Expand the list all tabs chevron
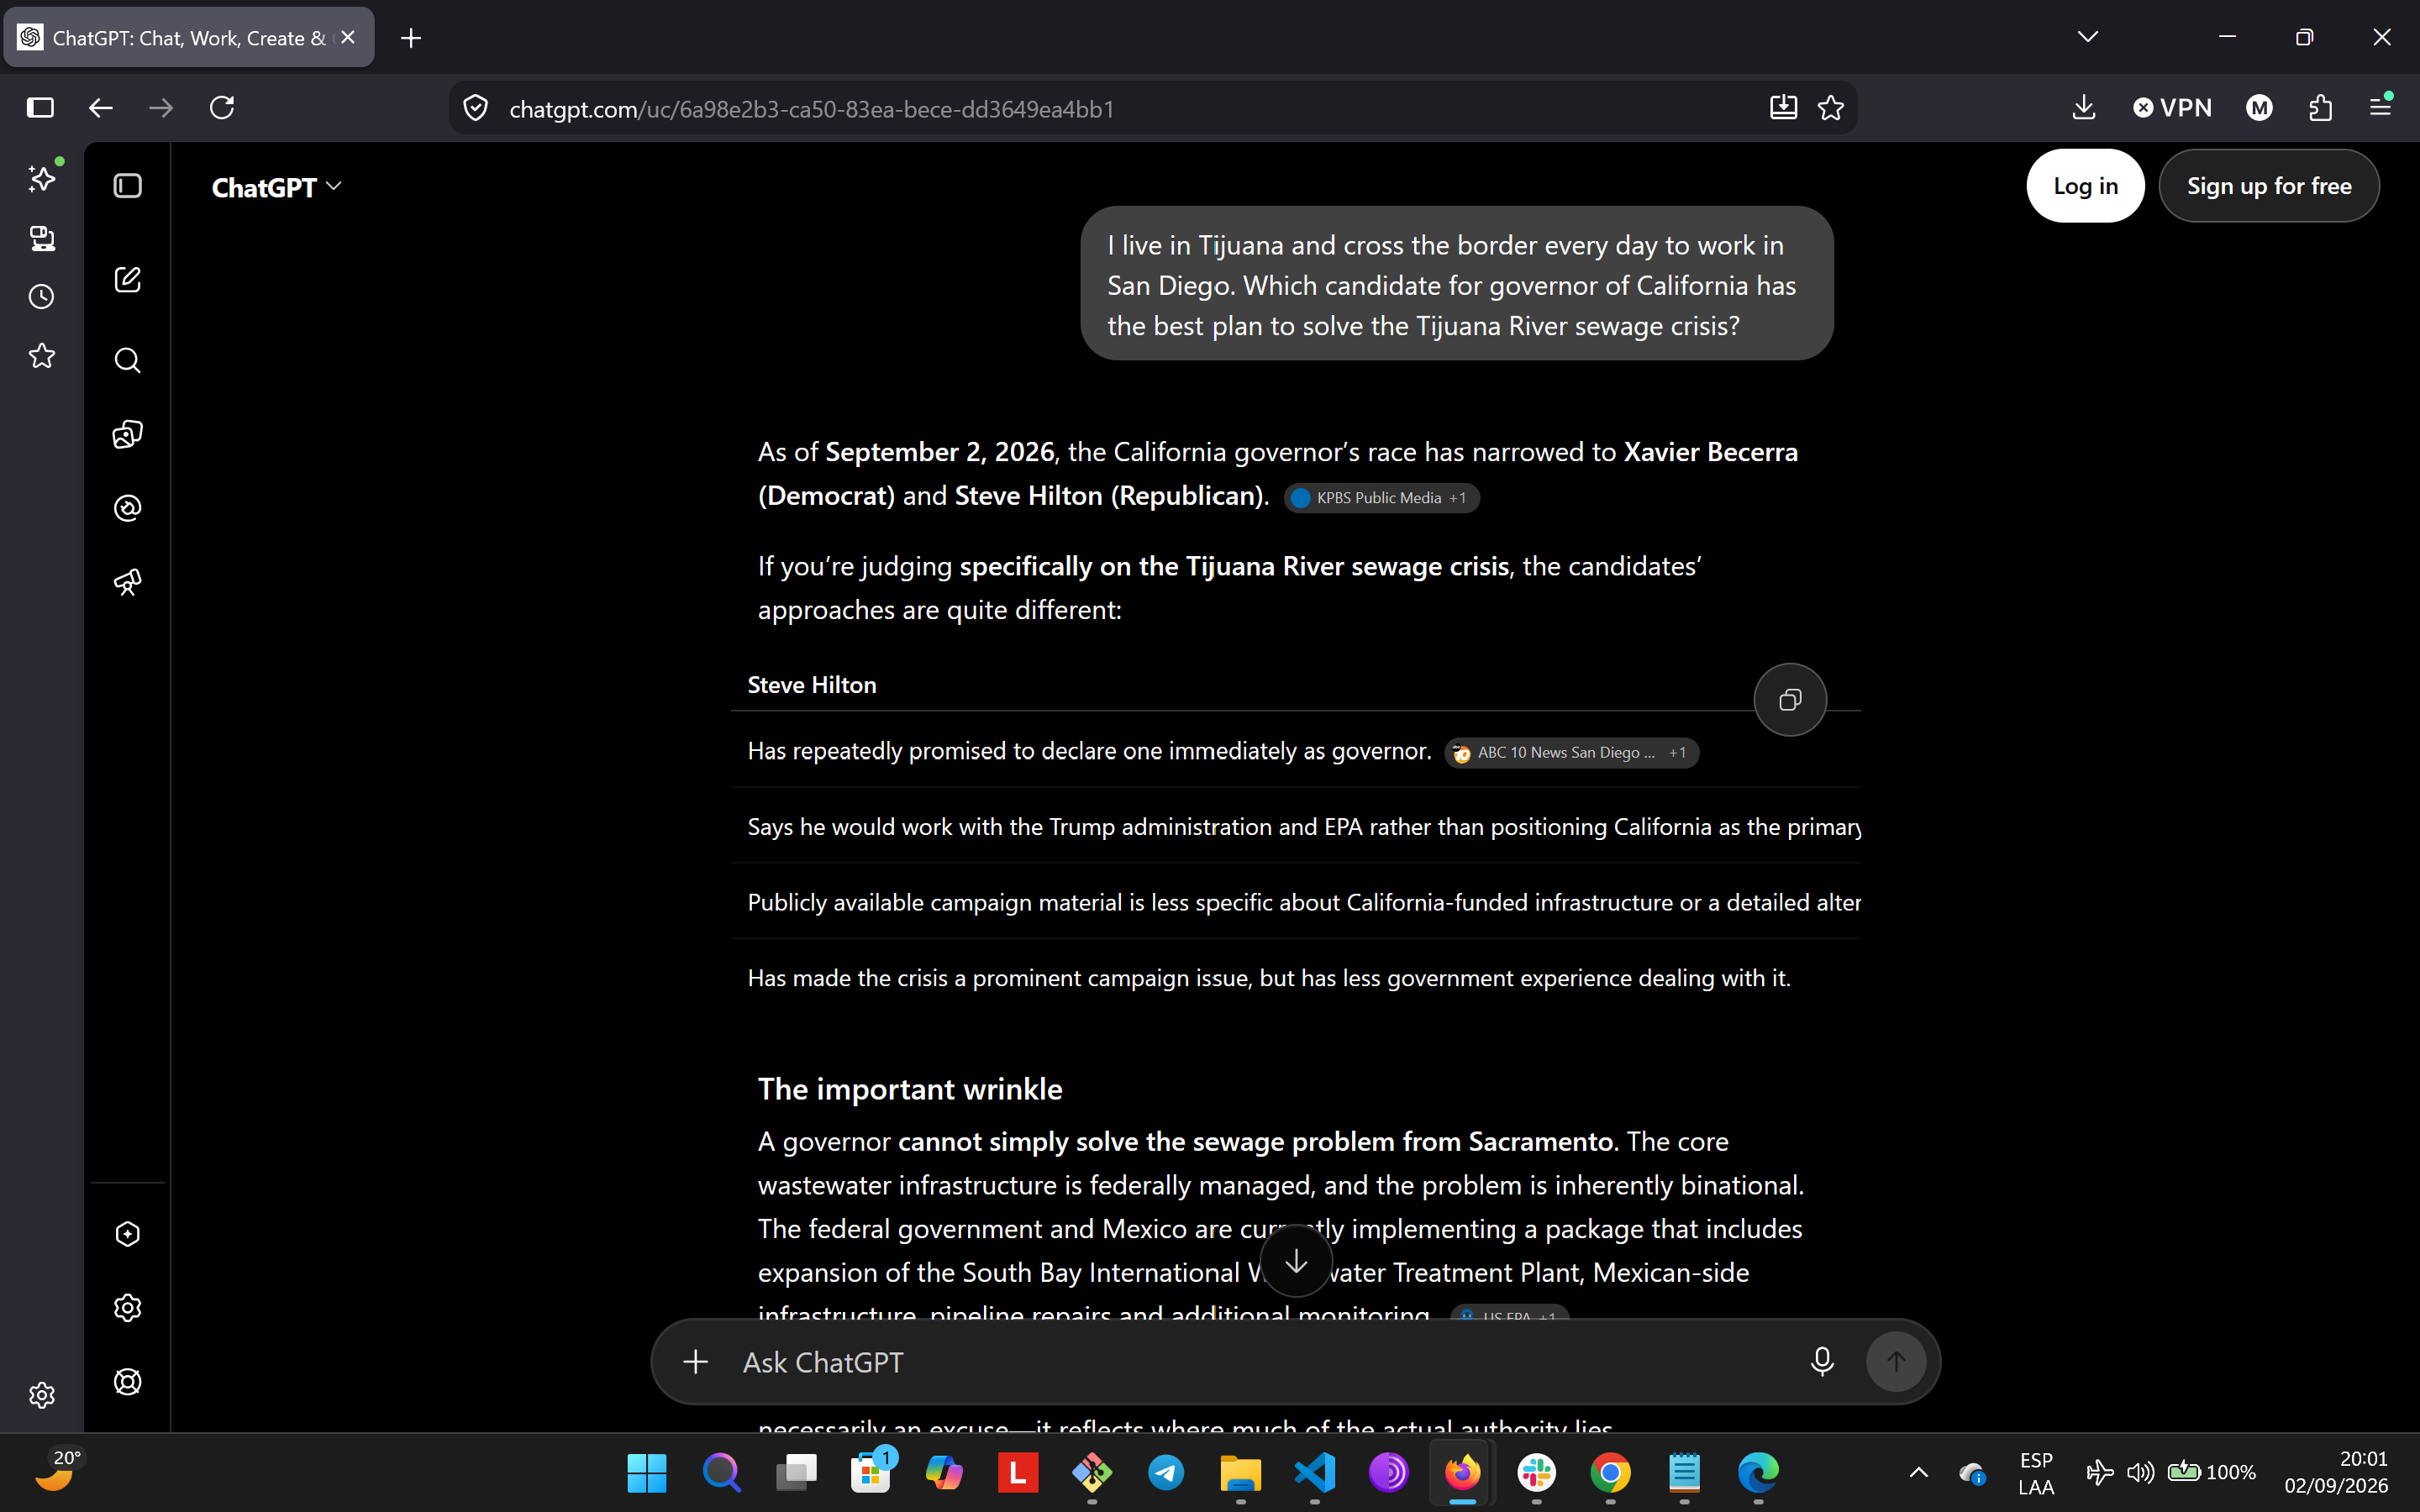This screenshot has width=2420, height=1512. pos(2088,37)
